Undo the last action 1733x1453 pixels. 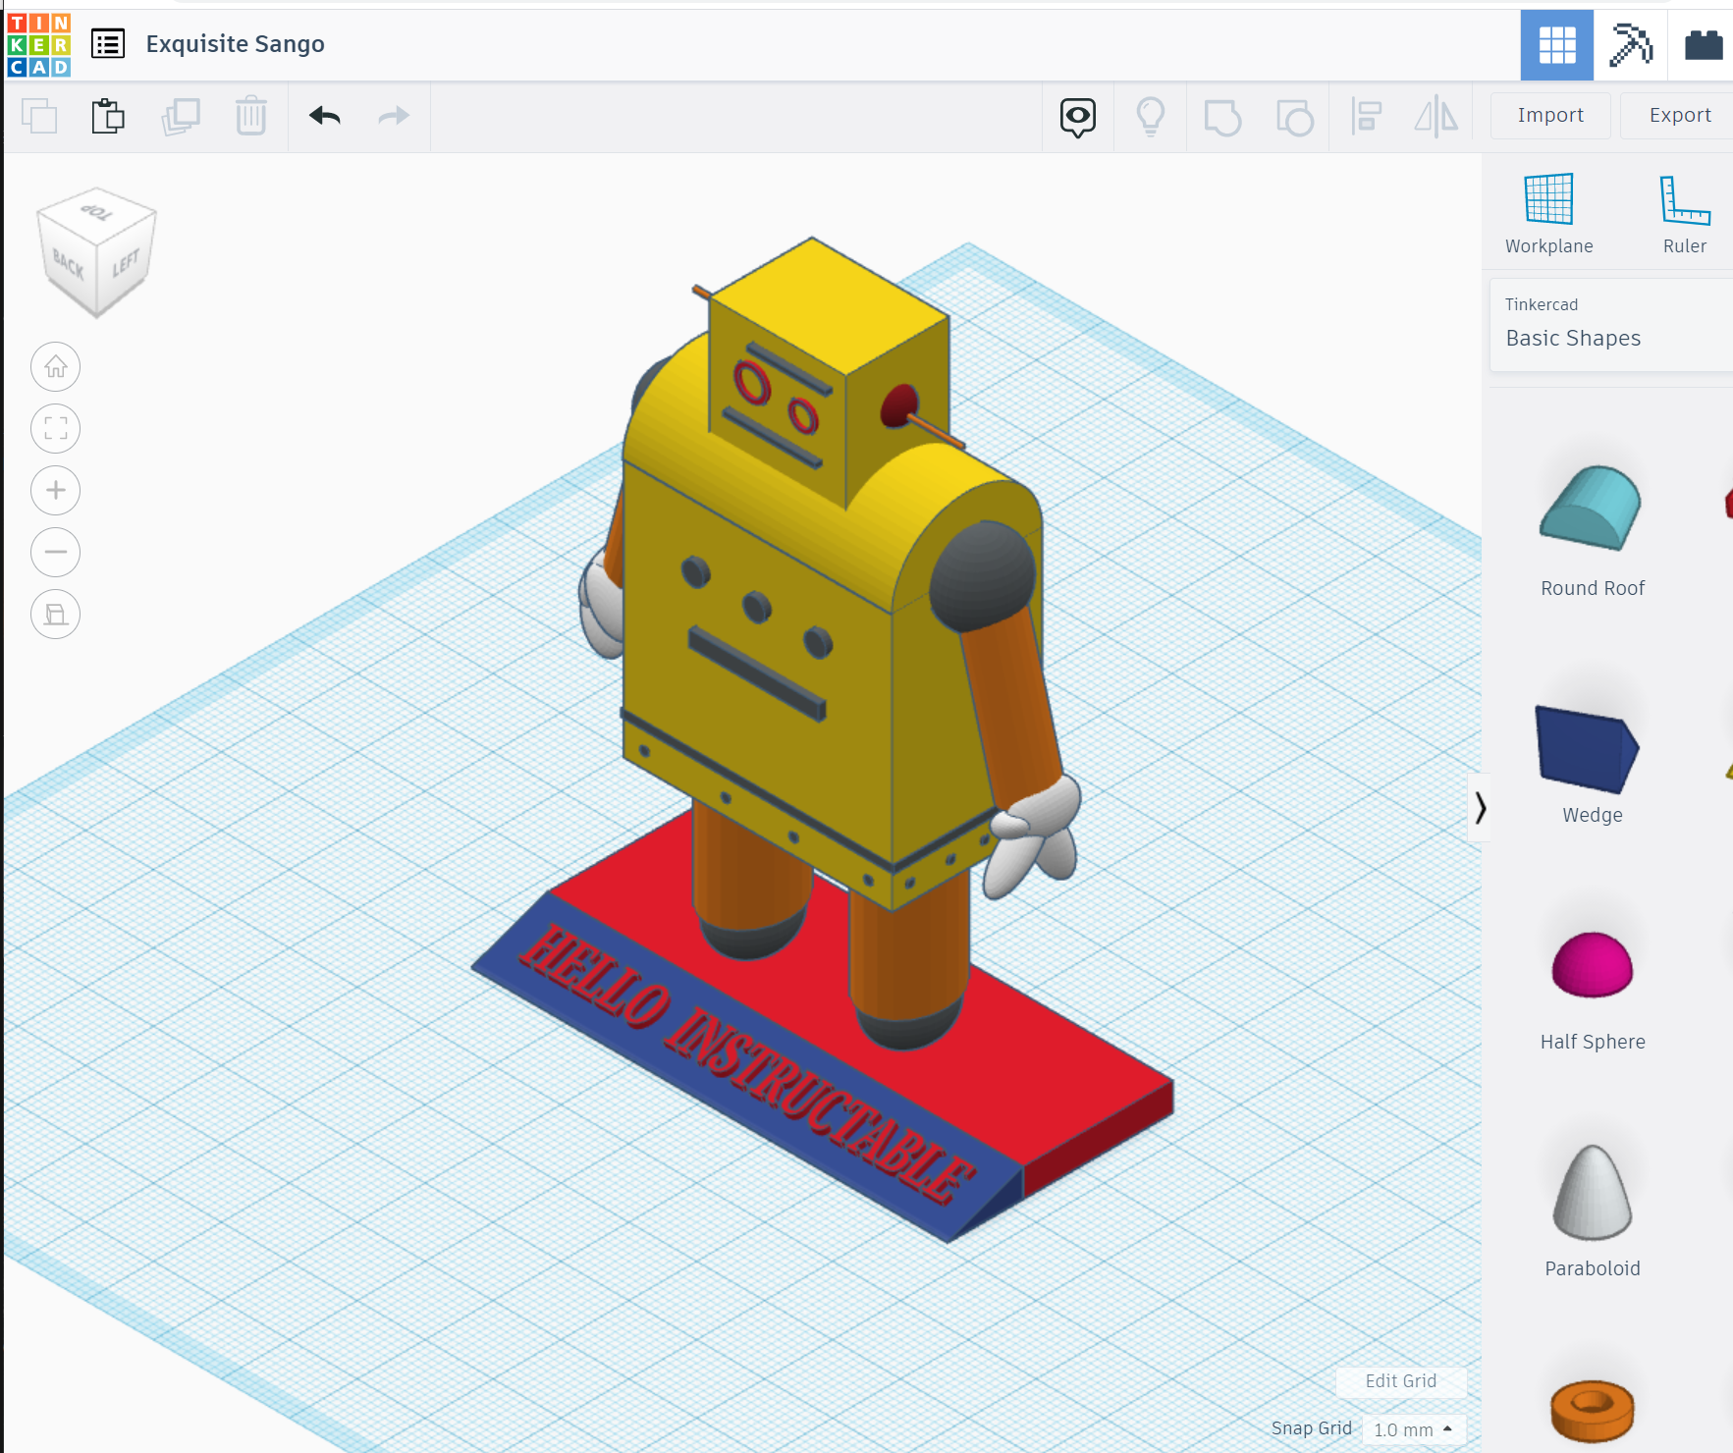324,116
